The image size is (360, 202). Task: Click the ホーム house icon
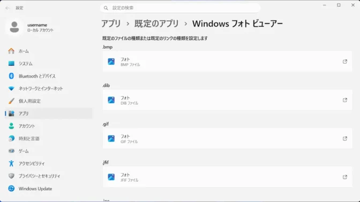[11, 51]
